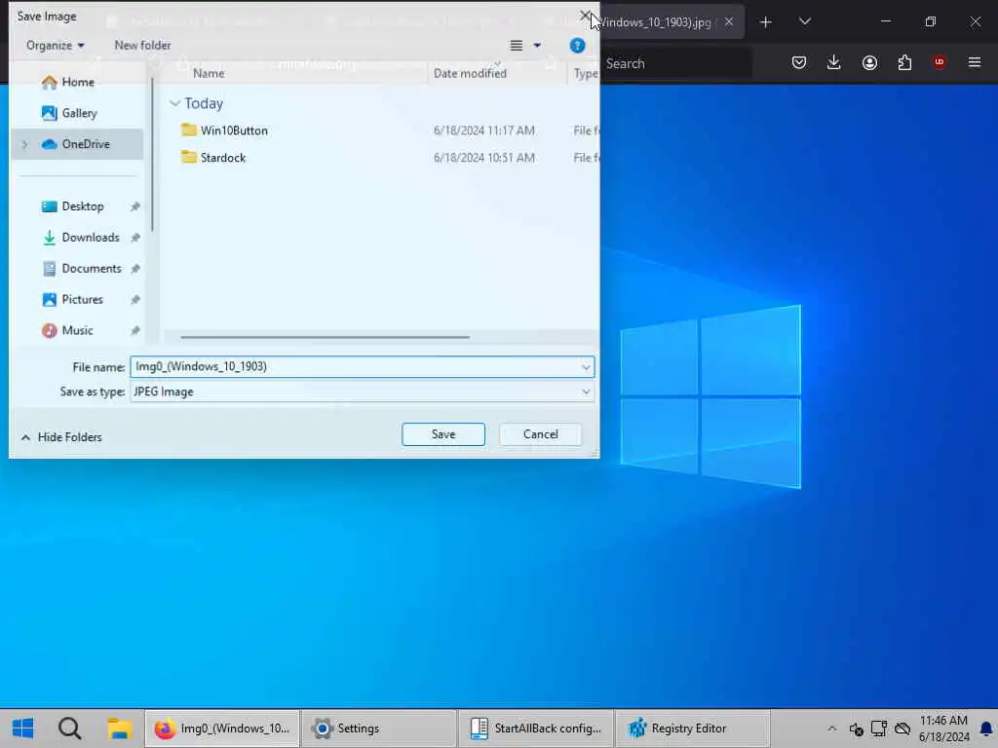Switch to Settings taskbar window
998x748 pixels.
coord(378,729)
